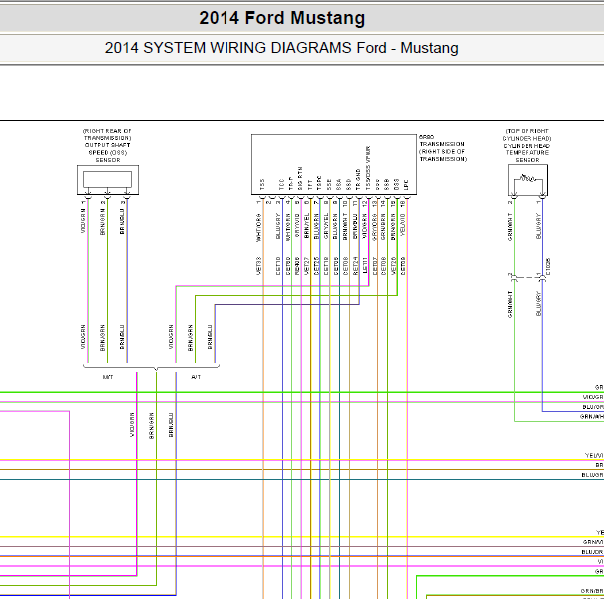
Task: Click the "BLU/GRY" wire label below connector C1026
Action: coord(538,304)
